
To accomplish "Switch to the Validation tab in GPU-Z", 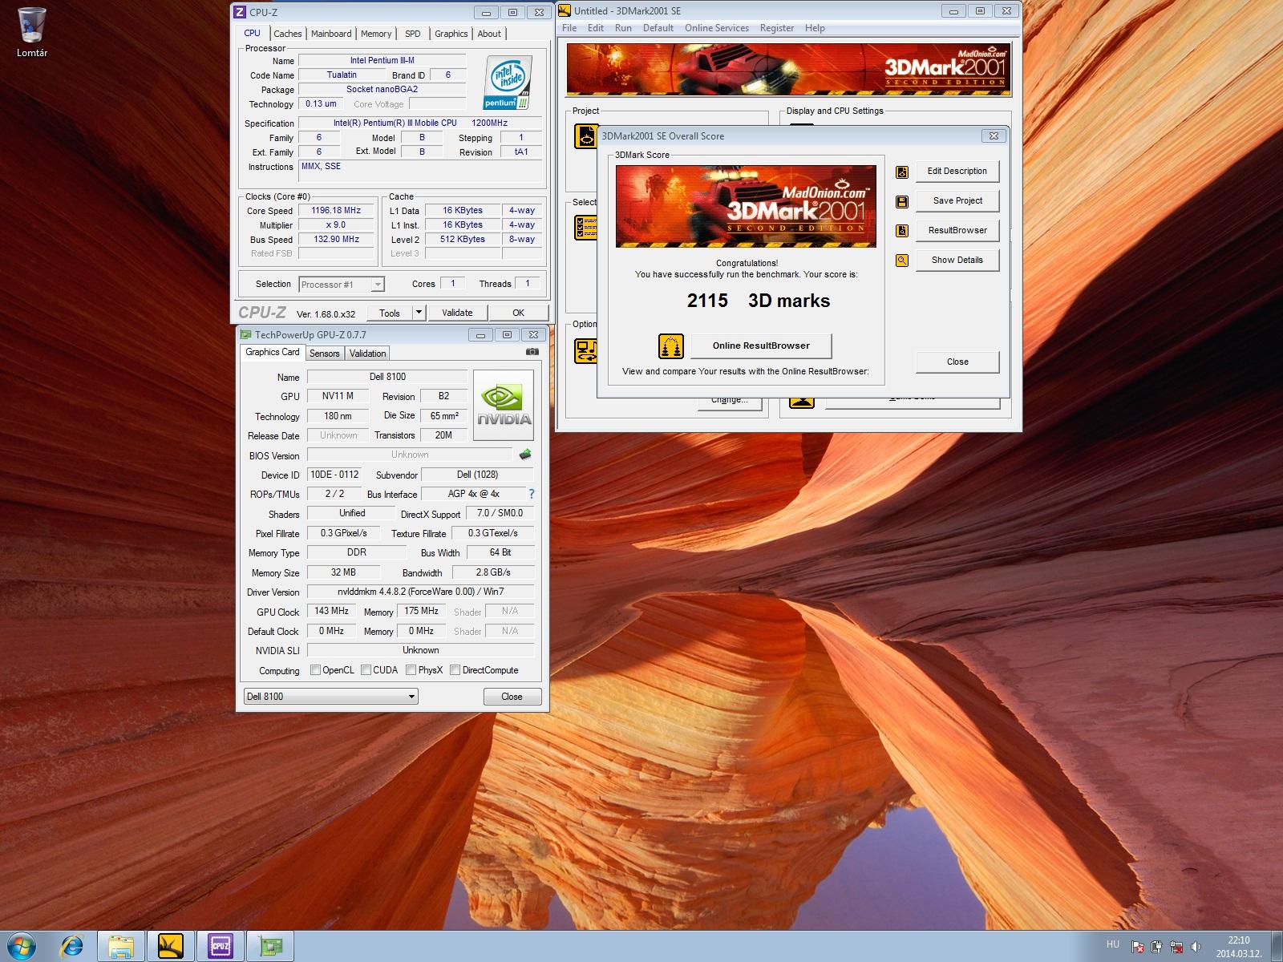I will pos(367,354).
